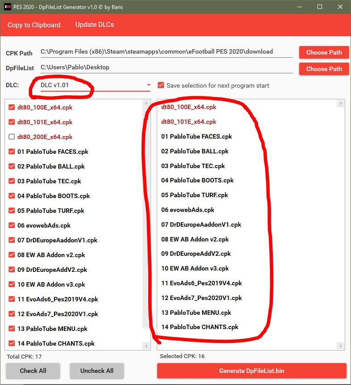Toggle 03 PabloTube TEC.cpk checkbox
This screenshot has height=385, width=351.
tap(12, 181)
